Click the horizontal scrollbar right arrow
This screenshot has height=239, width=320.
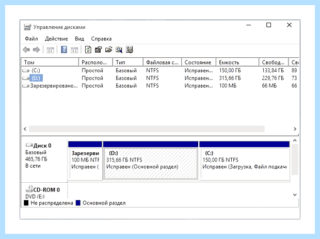click(295, 129)
